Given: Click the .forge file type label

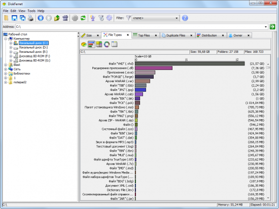Looking at the screenshot, I should point(118,77).
